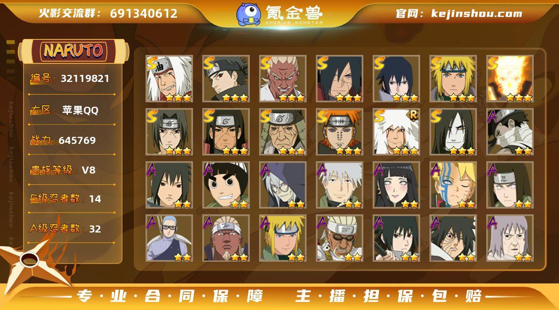The height and width of the screenshot is (310, 559).
Task: Click the bandaged Zabuza A-rank portrait
Action: (x=510, y=132)
